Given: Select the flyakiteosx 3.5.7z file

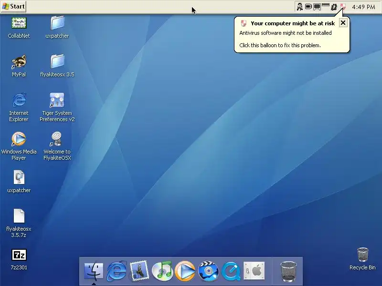Looking at the screenshot, I should (19, 223).
